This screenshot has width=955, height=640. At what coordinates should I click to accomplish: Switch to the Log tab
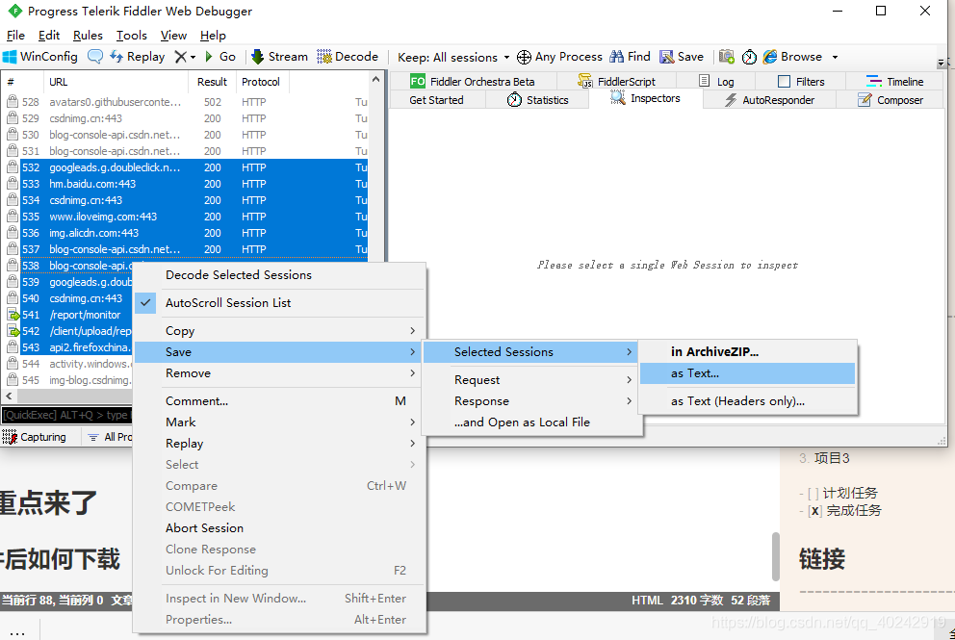(x=716, y=82)
